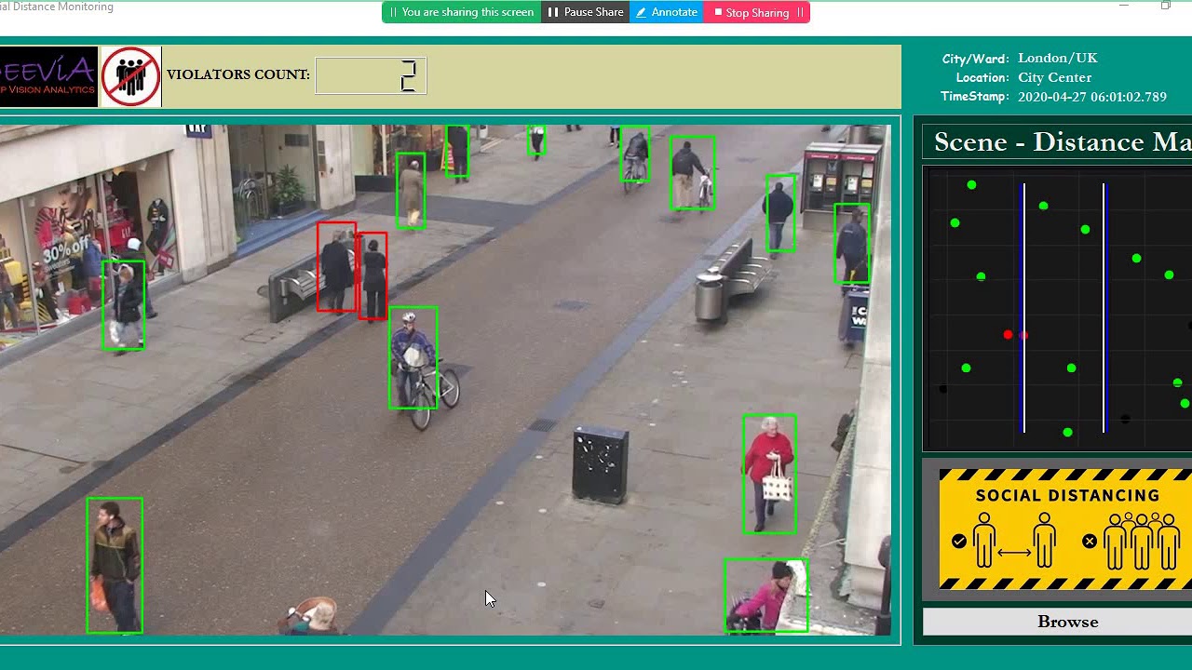The image size is (1192, 670).
Task: Click the no-crowding prohibition sign icon
Action: coord(130,76)
